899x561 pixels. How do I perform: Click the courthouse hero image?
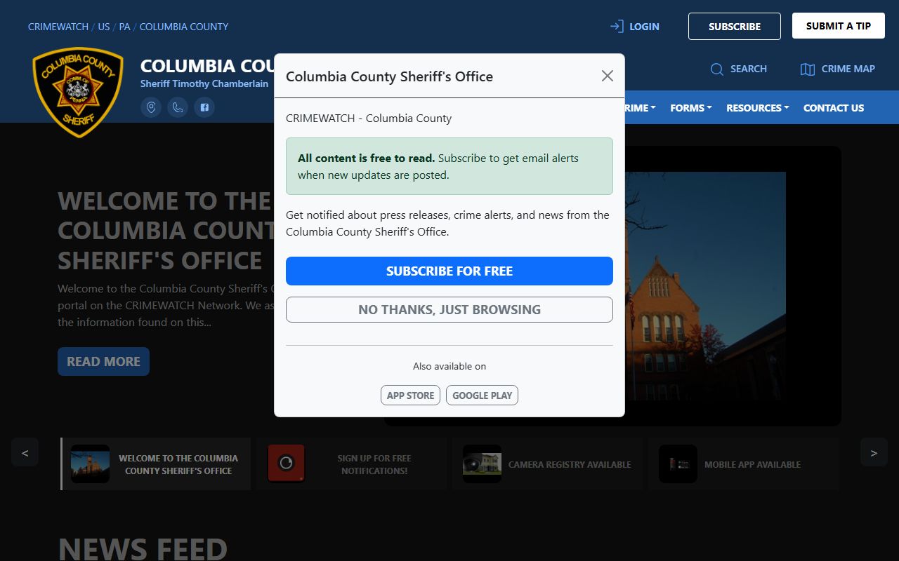click(705, 286)
